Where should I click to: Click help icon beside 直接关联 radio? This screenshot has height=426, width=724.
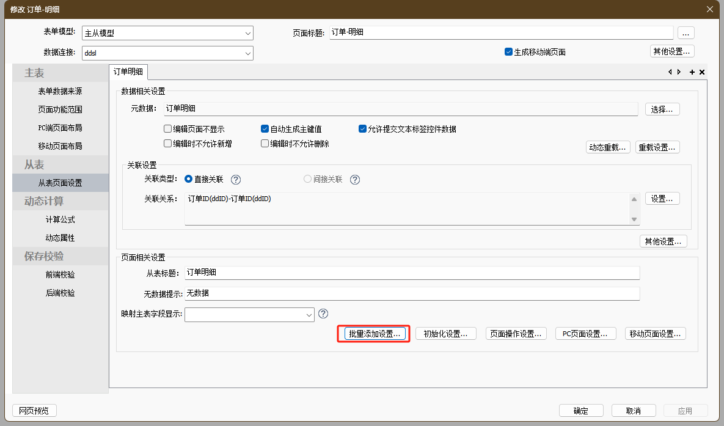tap(236, 180)
